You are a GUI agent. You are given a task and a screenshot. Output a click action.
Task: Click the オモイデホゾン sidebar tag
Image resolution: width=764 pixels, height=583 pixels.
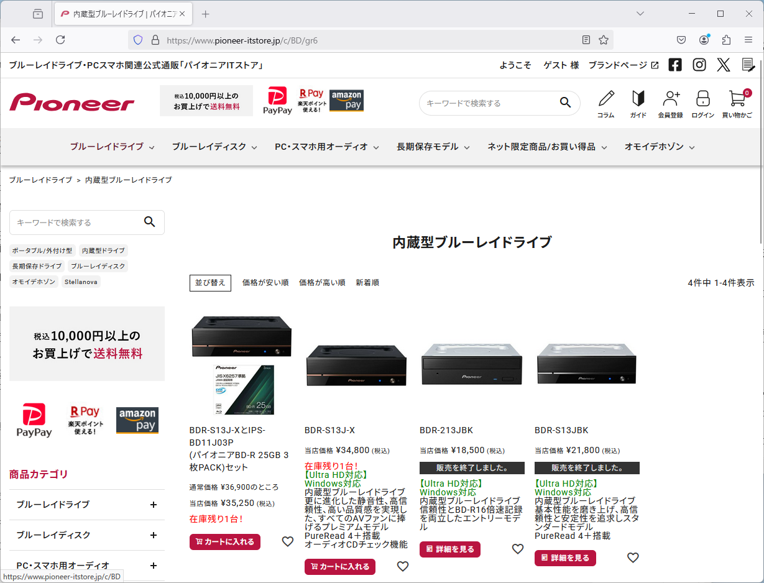click(34, 282)
